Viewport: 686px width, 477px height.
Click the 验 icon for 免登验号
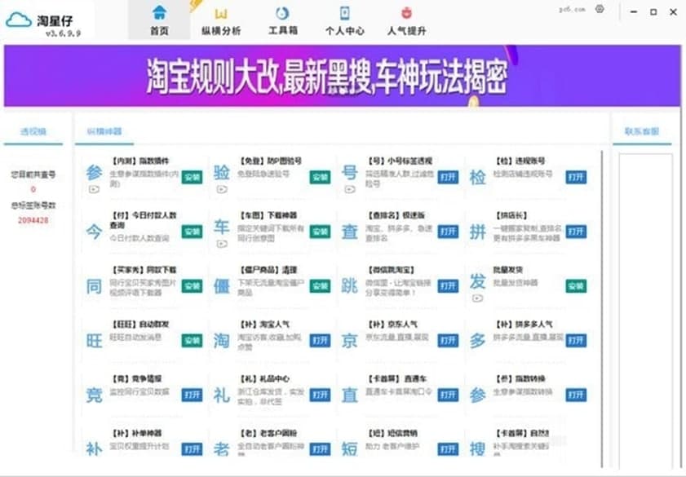point(222,172)
